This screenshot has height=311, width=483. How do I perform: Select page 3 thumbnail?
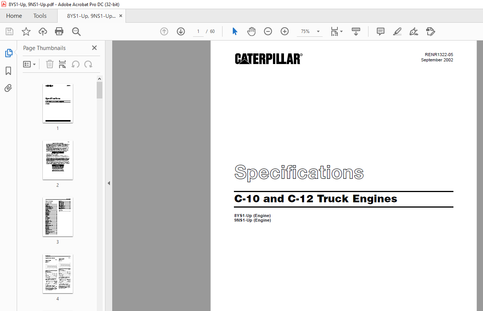pos(58,217)
